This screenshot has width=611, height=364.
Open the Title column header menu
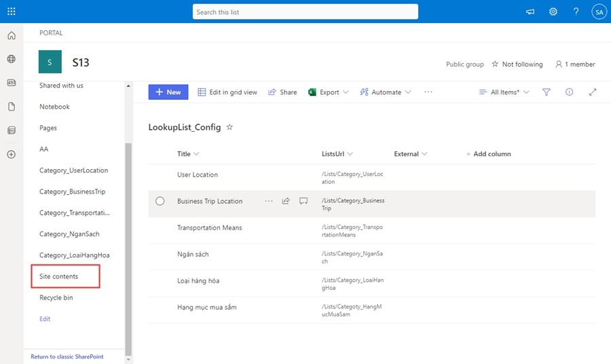pos(188,154)
